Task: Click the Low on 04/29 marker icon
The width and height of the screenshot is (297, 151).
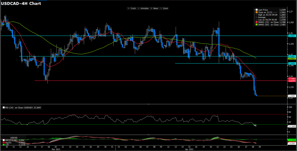Action: click(x=257, y=20)
